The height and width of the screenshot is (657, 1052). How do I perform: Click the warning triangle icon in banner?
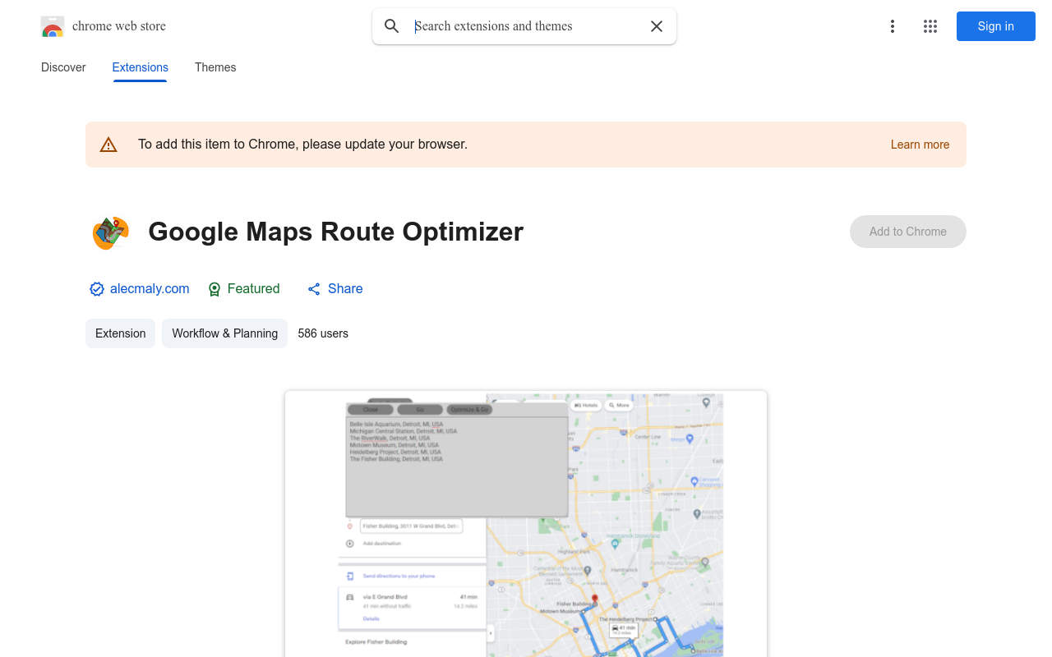[x=108, y=145]
